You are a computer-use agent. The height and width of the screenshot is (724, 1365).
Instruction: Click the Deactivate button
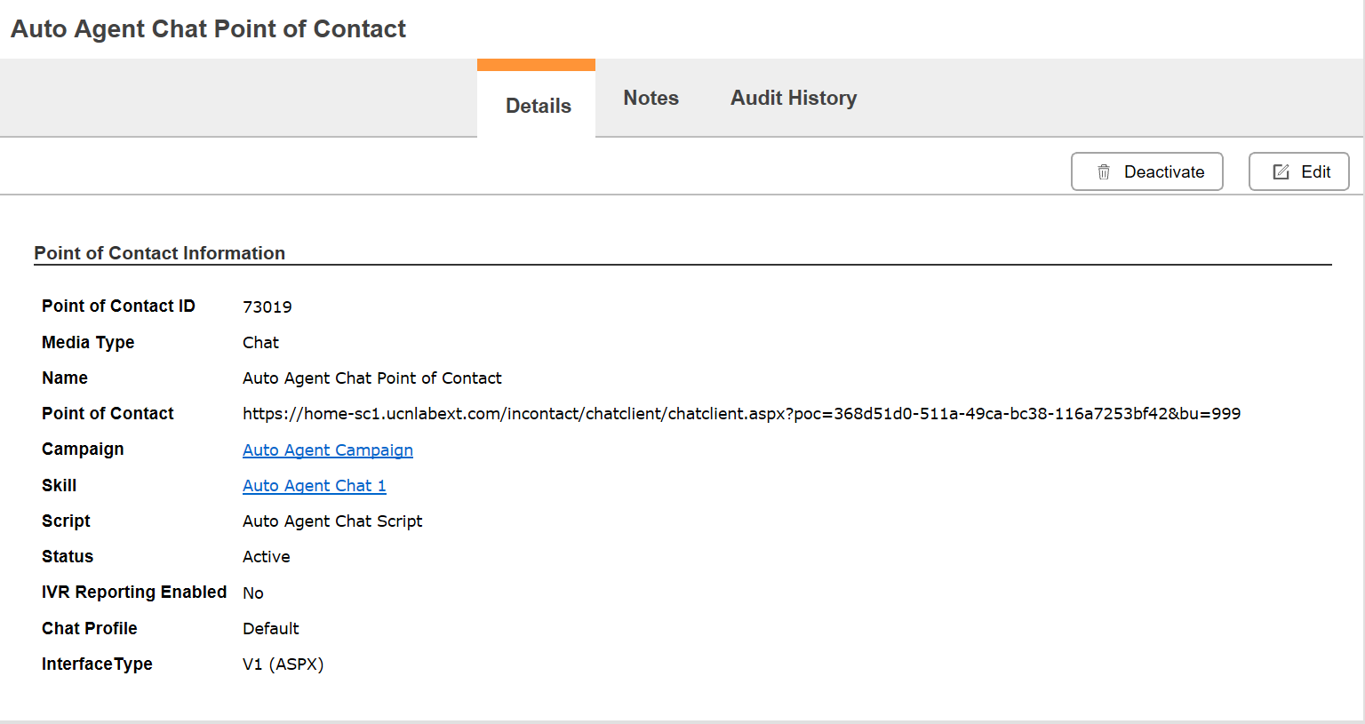pos(1146,171)
